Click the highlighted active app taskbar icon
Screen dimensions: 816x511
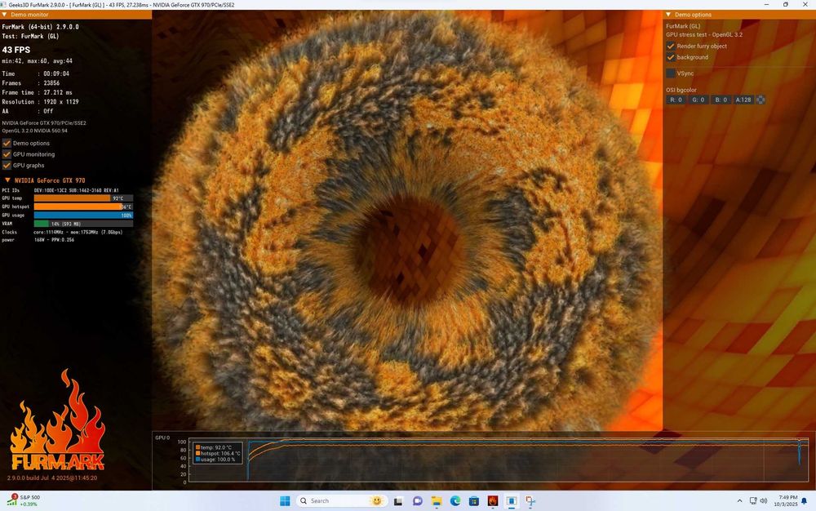click(512, 501)
